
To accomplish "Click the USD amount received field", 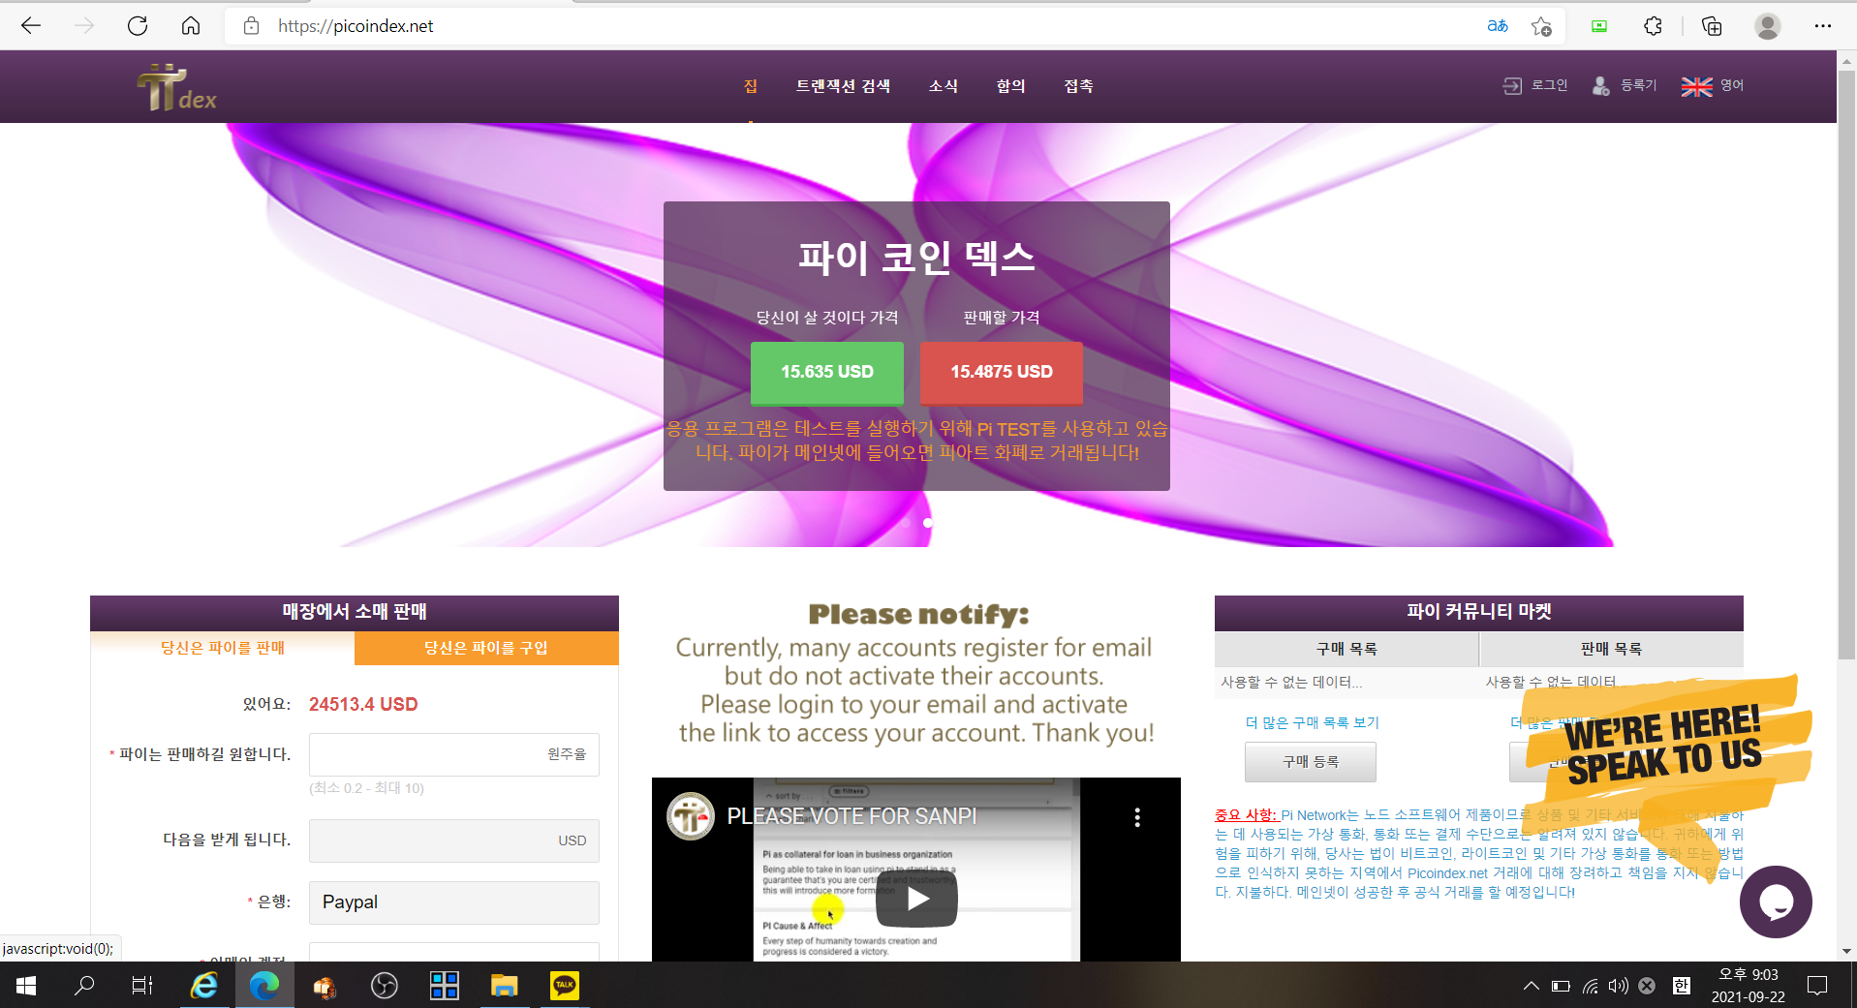I will click(453, 840).
